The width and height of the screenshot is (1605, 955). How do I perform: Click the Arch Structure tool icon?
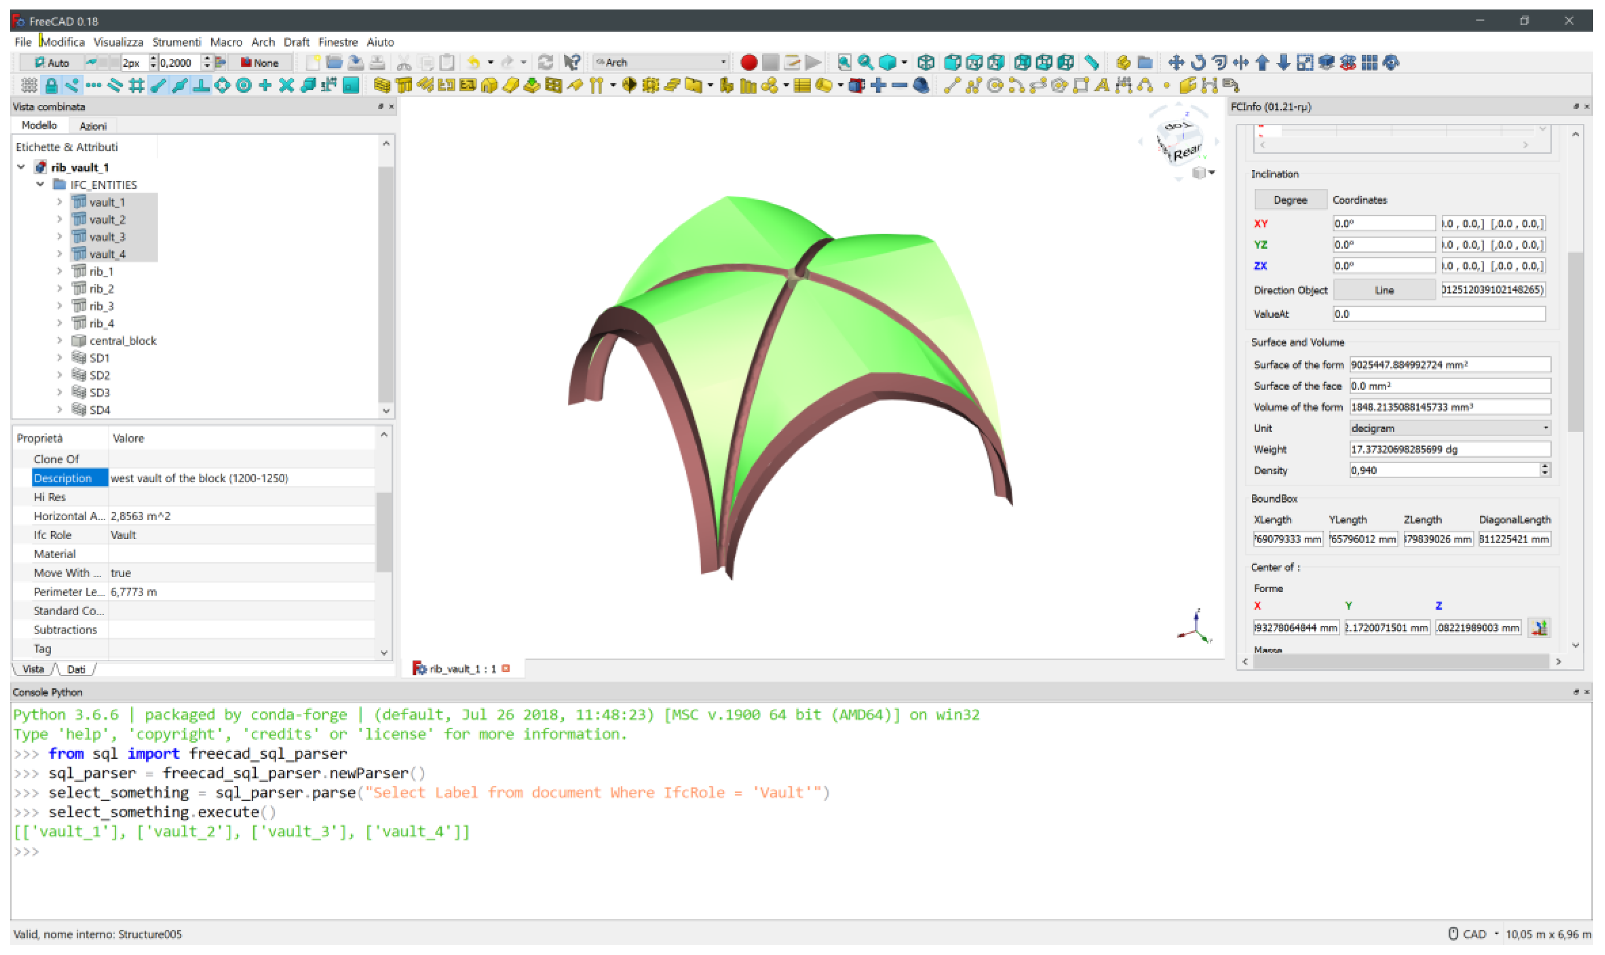(x=403, y=85)
